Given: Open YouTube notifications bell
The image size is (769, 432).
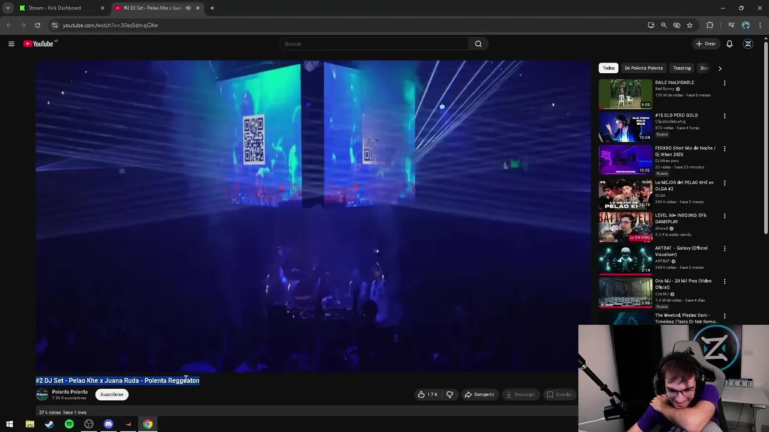Looking at the screenshot, I should click(x=729, y=44).
